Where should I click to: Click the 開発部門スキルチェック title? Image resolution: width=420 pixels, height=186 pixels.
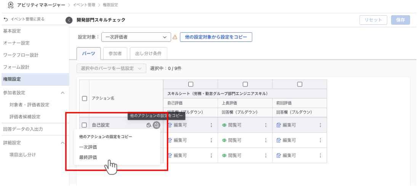pyautogui.click(x=101, y=20)
